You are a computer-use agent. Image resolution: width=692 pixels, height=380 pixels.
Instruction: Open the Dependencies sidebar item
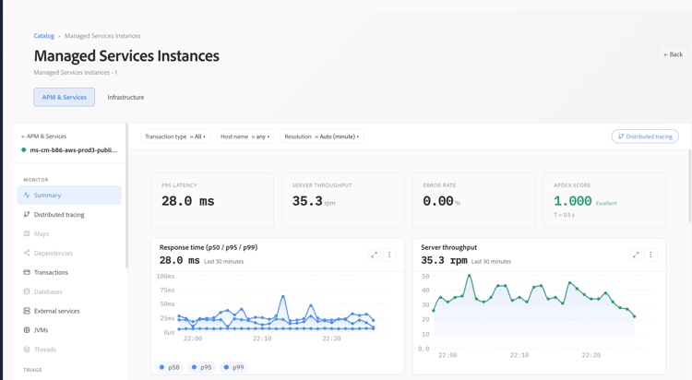[x=69, y=253]
